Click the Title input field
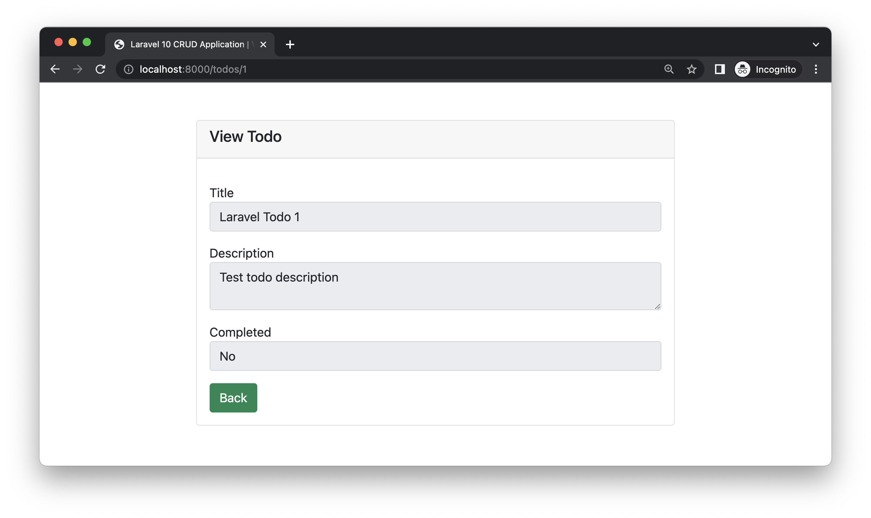The height and width of the screenshot is (518, 871). pyautogui.click(x=435, y=216)
